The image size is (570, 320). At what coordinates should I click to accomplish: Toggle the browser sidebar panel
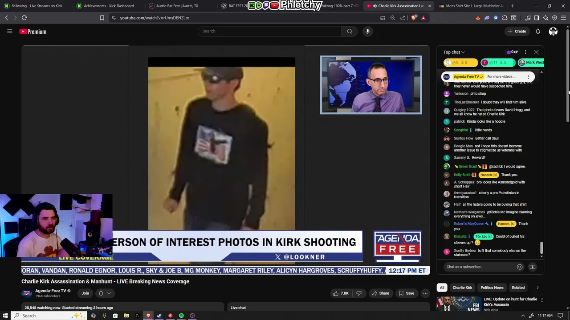(x=537, y=18)
